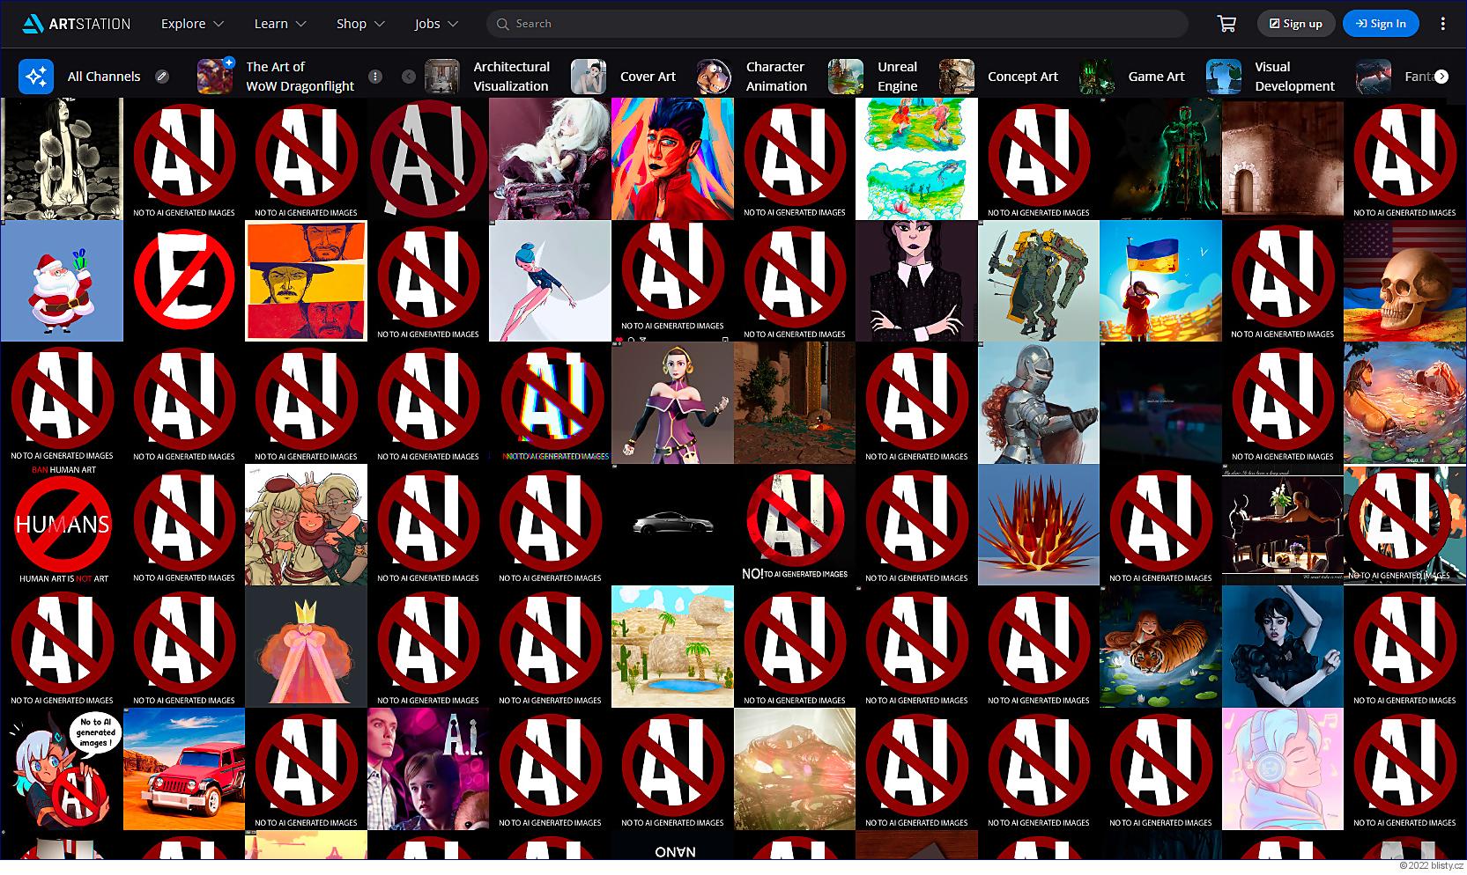
Task: Open the shopping cart
Action: point(1226,24)
